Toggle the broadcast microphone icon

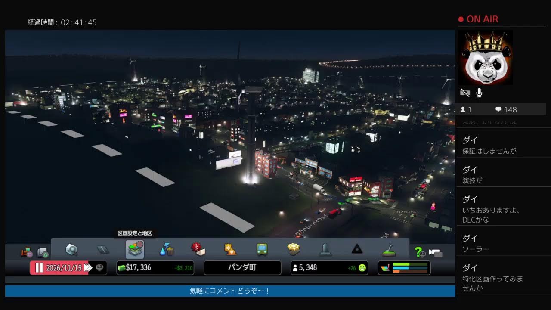pyautogui.click(x=479, y=93)
